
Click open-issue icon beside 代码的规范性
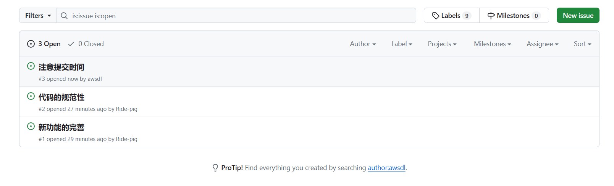coord(31,96)
